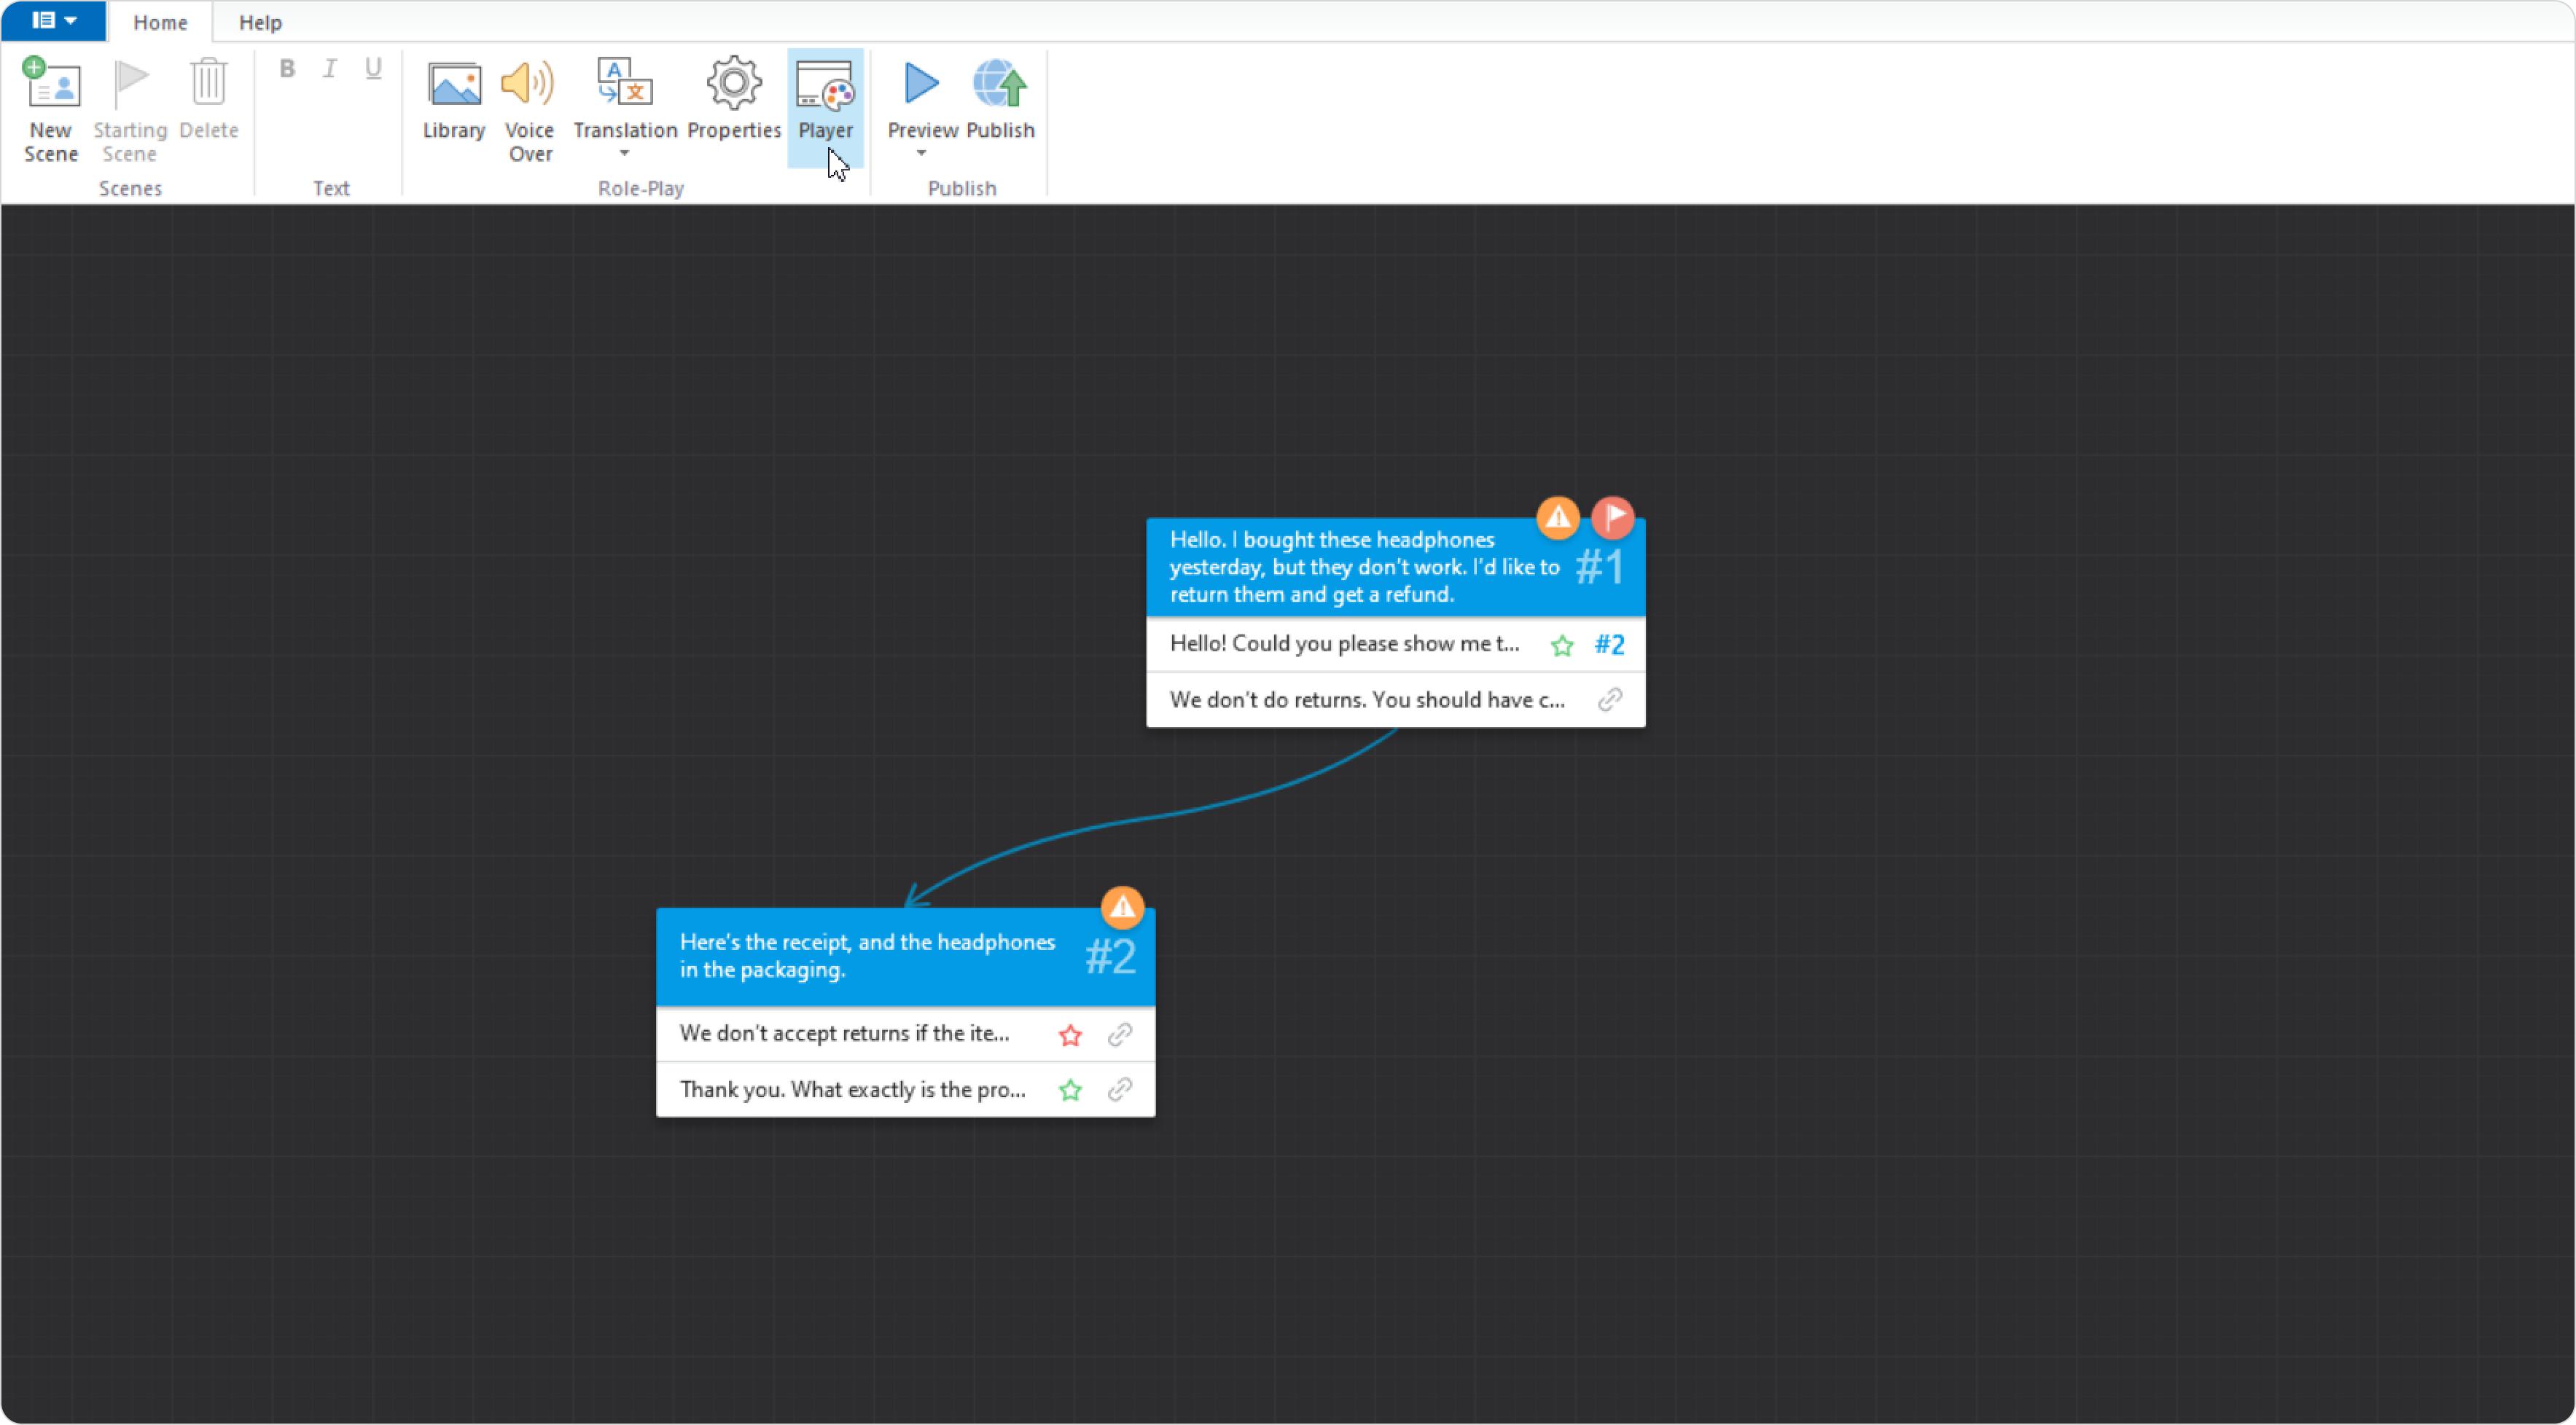Click the red starting flag on scene #1

click(1612, 518)
